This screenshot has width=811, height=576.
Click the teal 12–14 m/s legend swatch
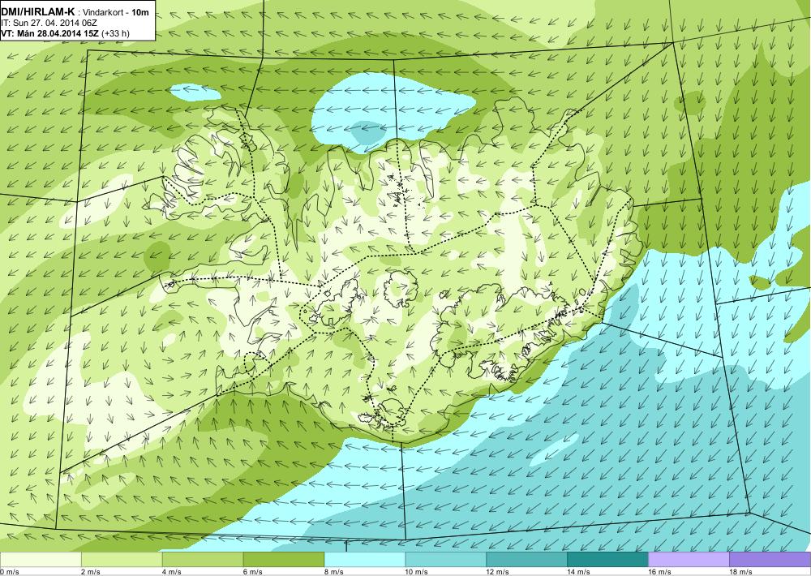[x=526, y=560]
